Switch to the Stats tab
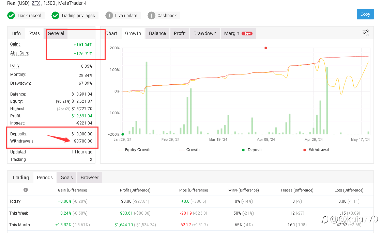 tap(34, 33)
